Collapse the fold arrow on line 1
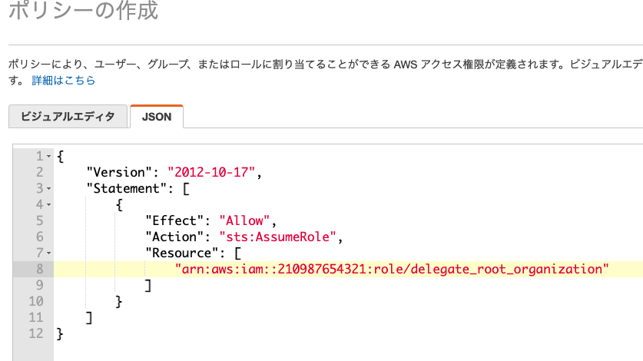This screenshot has height=361, width=643. coord(49,156)
